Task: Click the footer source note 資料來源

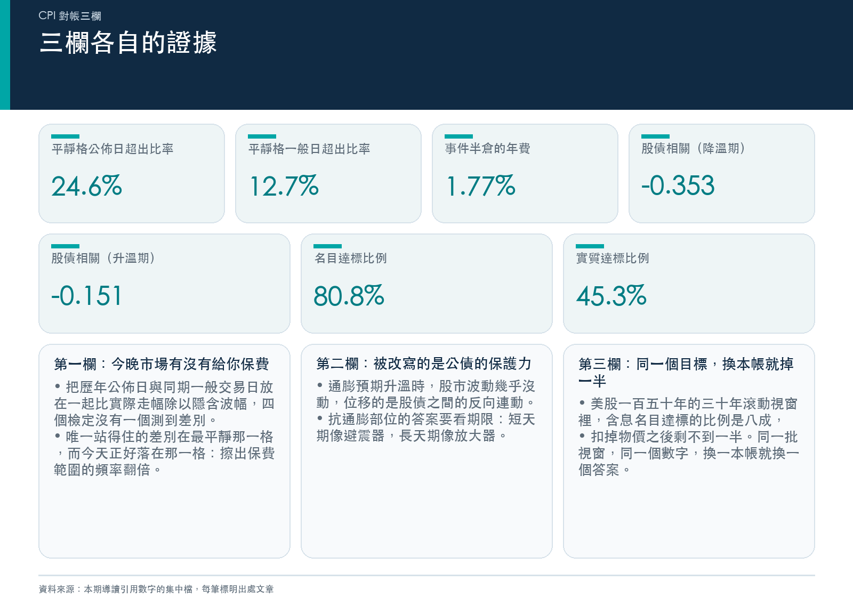Action: pos(156,589)
